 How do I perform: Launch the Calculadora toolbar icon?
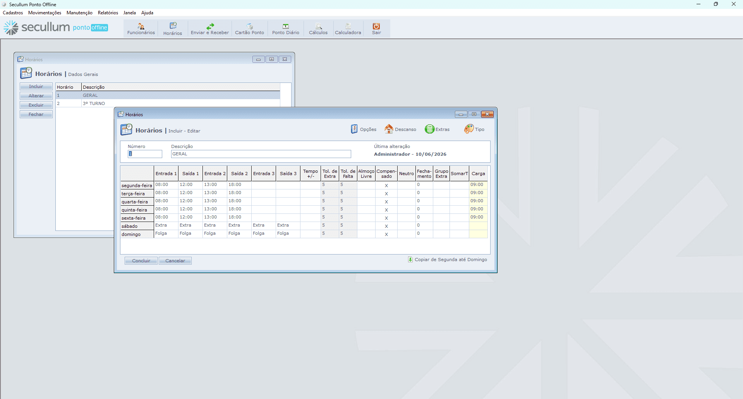[348, 29]
